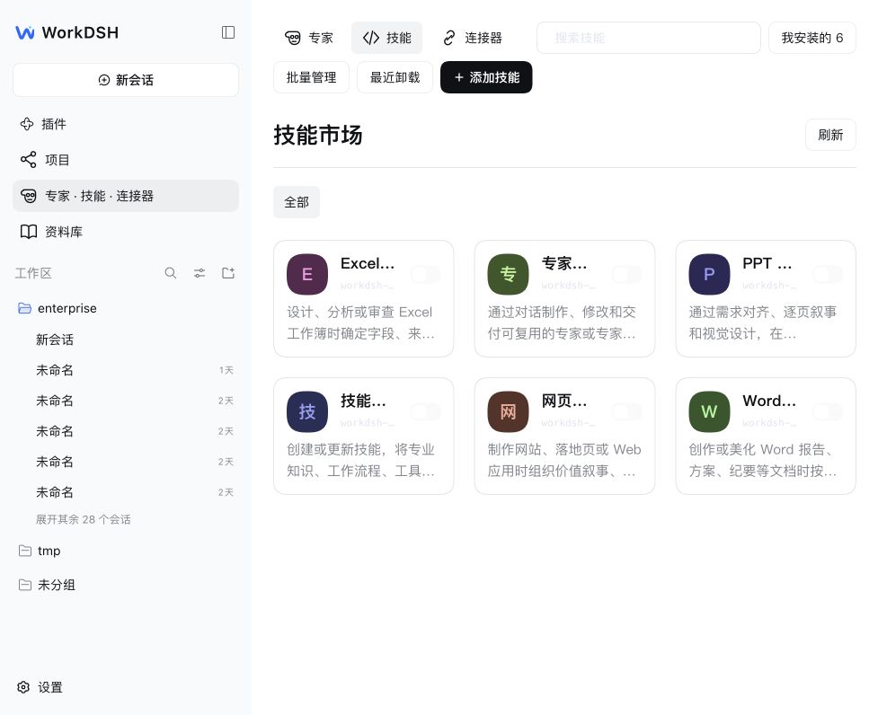Click the 技能市场 heading
The height and width of the screenshot is (715, 878).
click(x=318, y=135)
